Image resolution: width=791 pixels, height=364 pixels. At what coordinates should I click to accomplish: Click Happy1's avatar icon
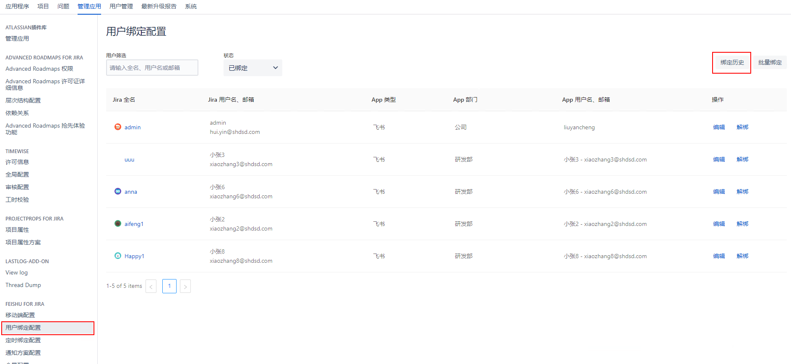click(x=118, y=256)
